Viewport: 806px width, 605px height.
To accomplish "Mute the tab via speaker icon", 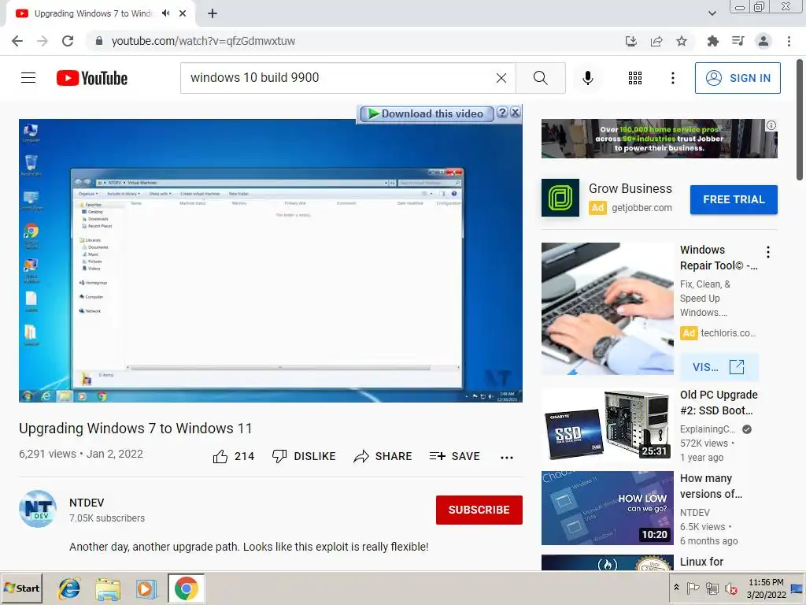I will click(x=165, y=13).
